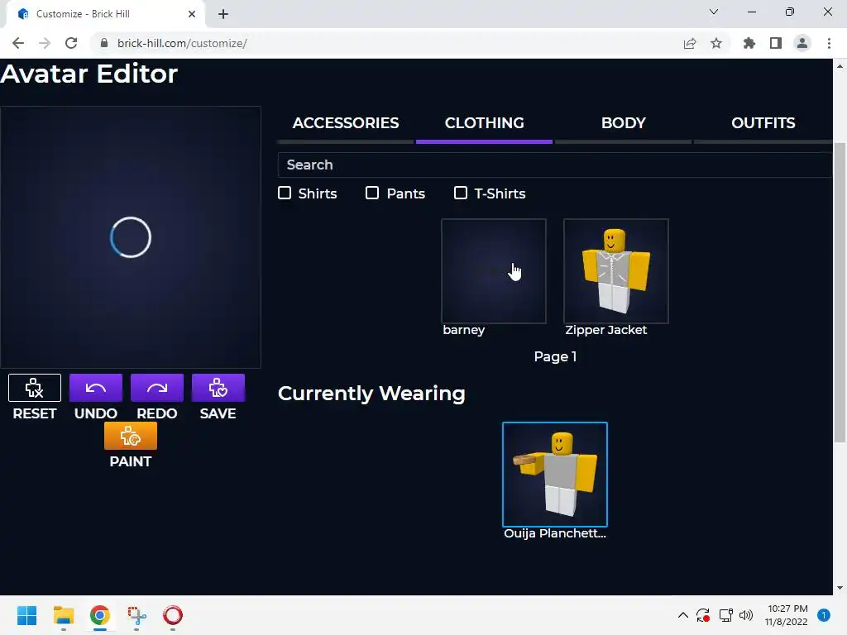
Task: Click the scrollbar down arrow
Action: pyautogui.click(x=840, y=588)
